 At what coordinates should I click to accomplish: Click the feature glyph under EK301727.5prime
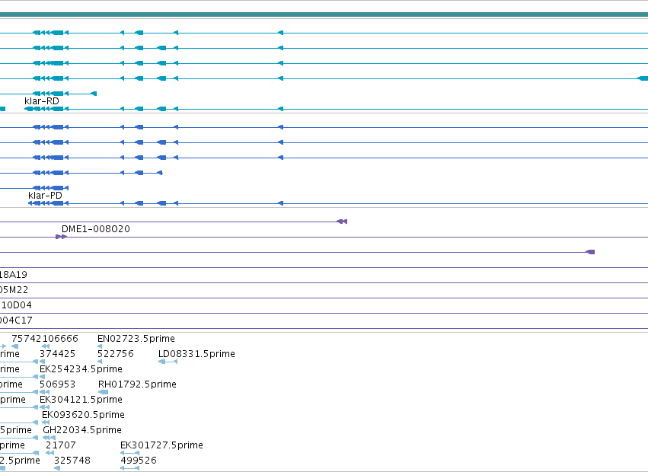click(129, 453)
